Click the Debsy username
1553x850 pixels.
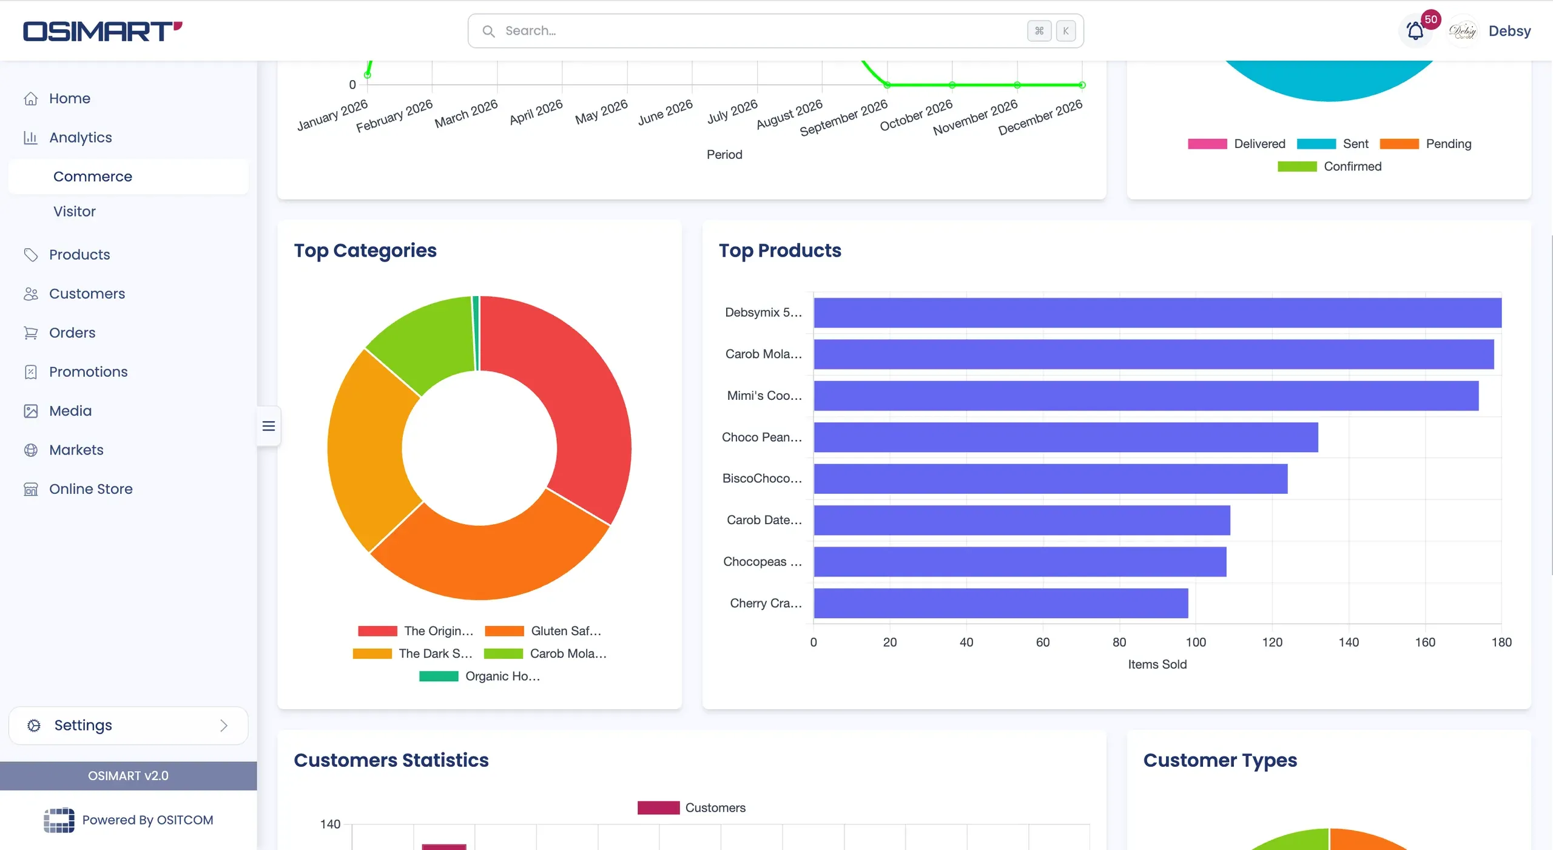(1509, 31)
